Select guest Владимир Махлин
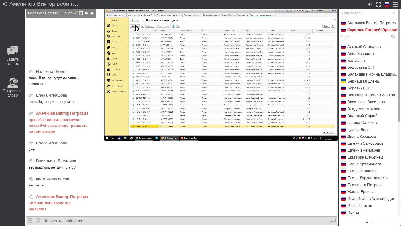401x226 pixels. pos(364,109)
